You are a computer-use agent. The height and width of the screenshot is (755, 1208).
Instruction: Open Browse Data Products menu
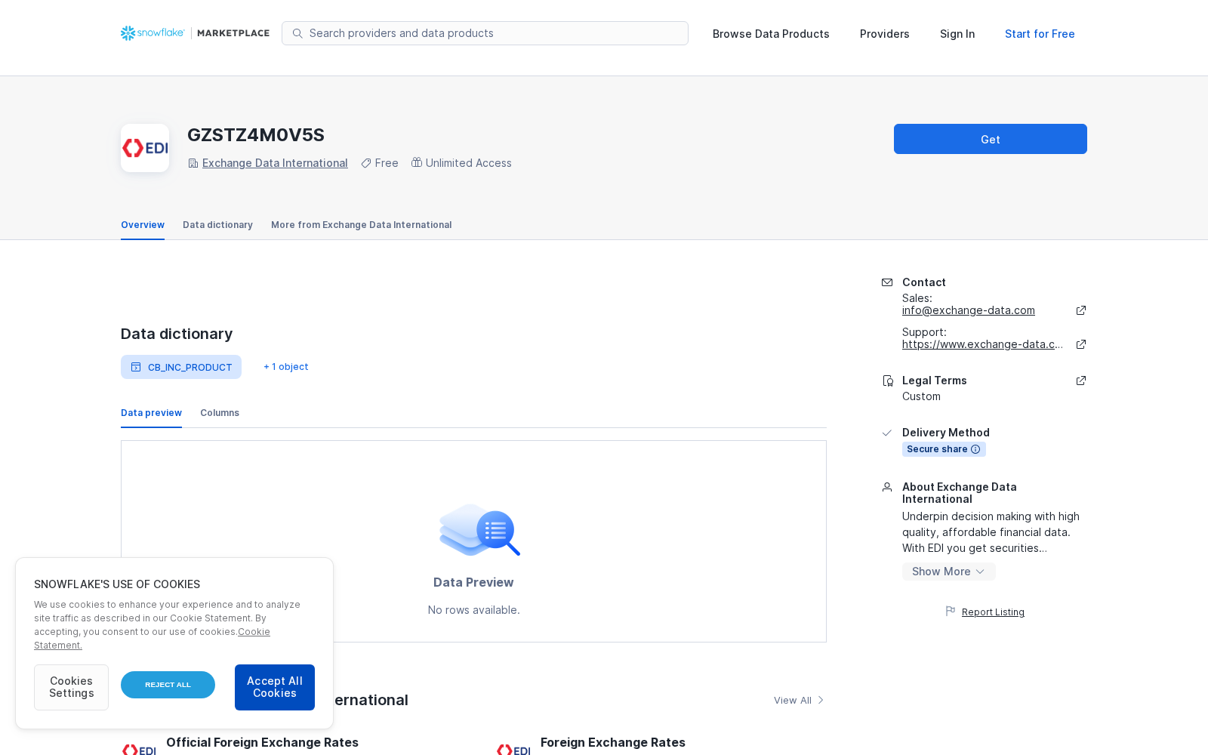(771, 34)
